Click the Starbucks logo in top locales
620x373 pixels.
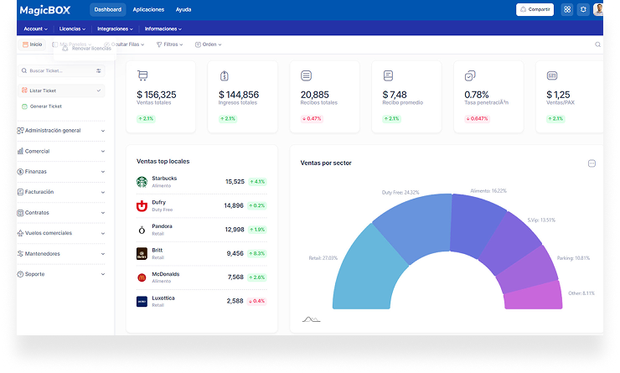coord(142,181)
